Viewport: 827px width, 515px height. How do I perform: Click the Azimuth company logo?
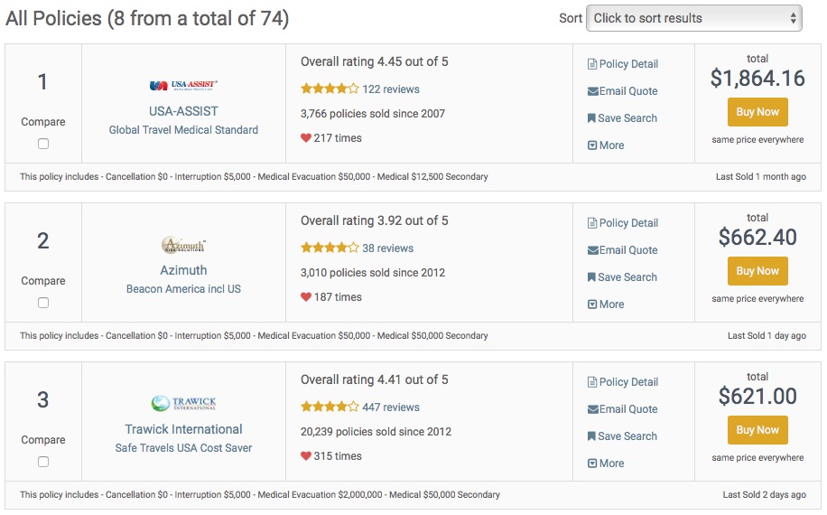pyautogui.click(x=183, y=244)
